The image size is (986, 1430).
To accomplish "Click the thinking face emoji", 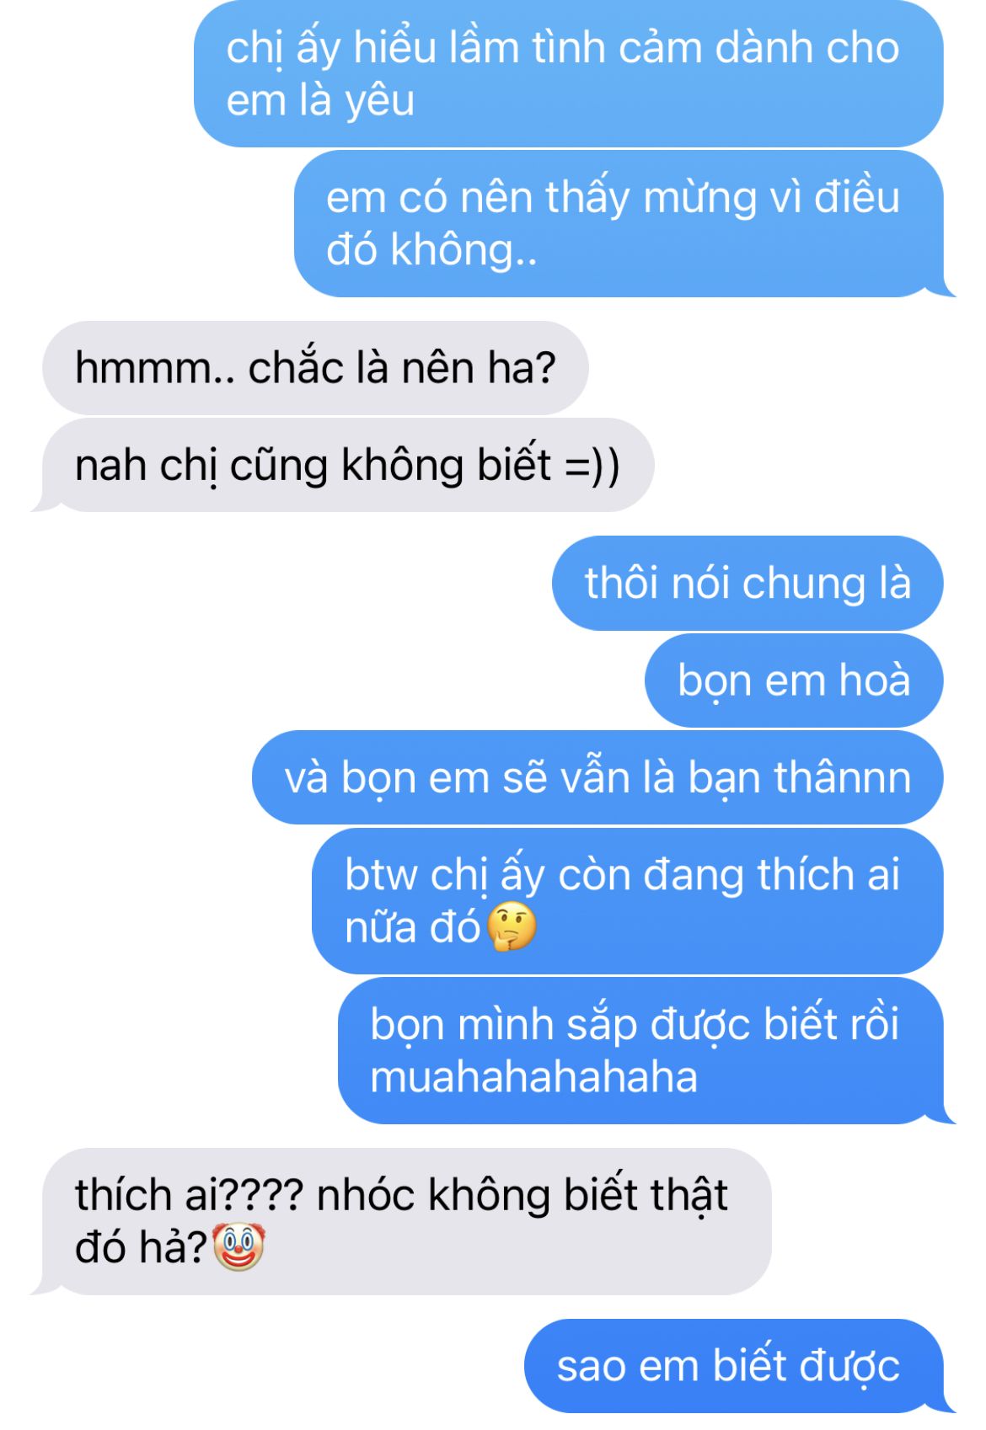I will [x=512, y=927].
